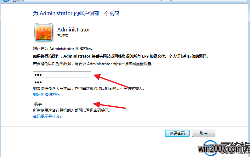Click the address bar at the top
This screenshot has width=250, height=157.
93,1
